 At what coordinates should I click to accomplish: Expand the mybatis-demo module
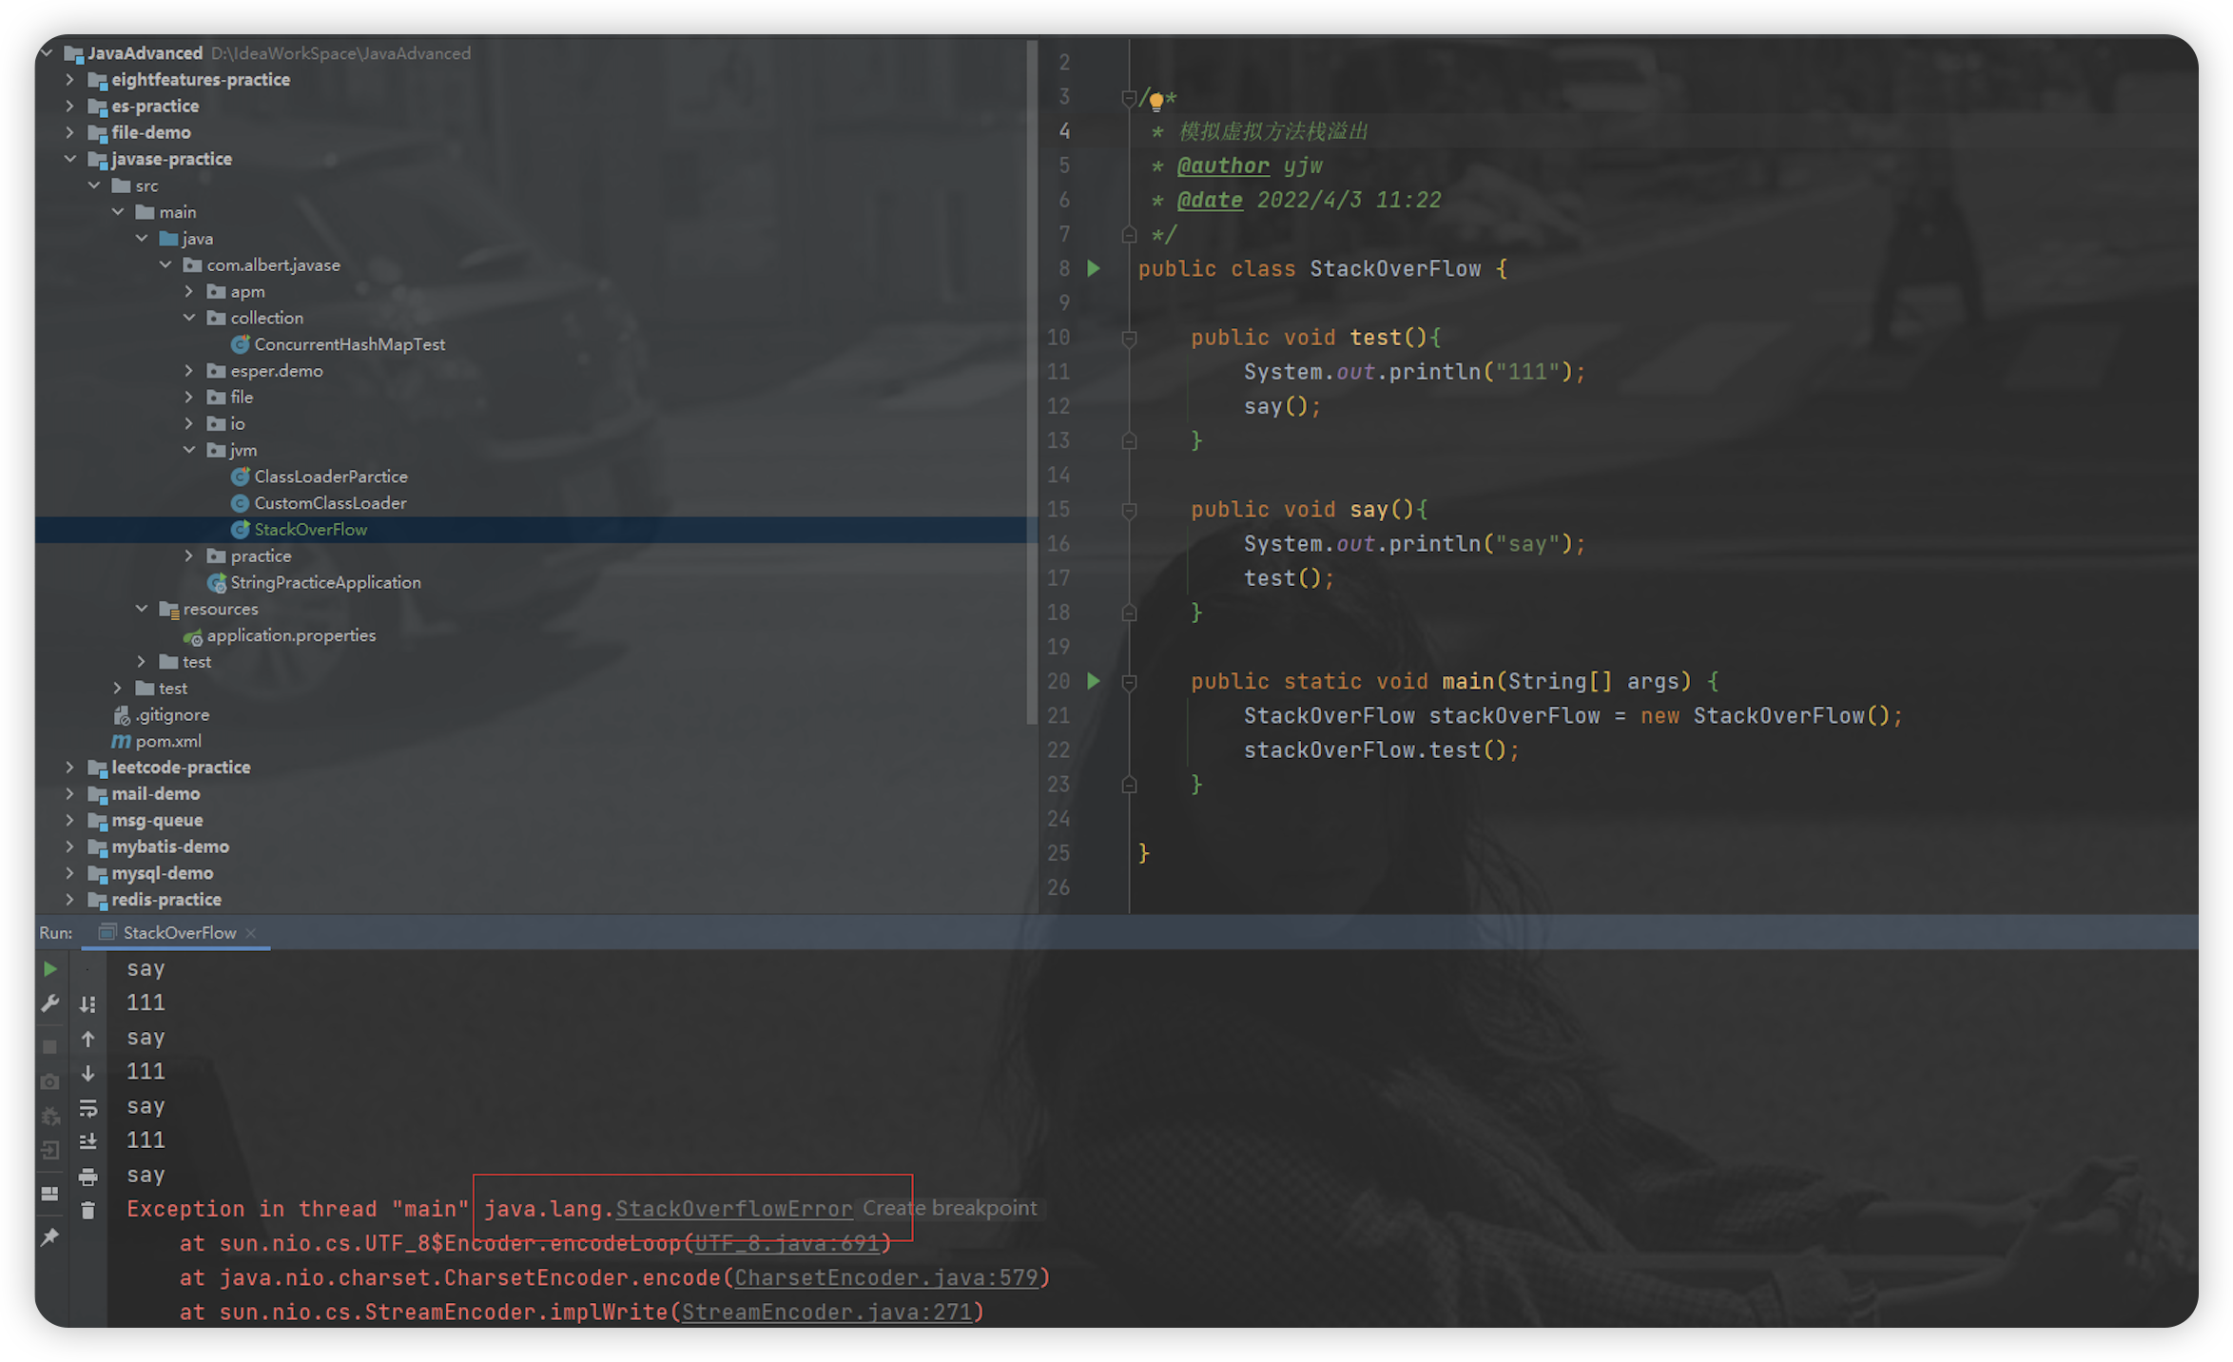pyautogui.click(x=70, y=846)
